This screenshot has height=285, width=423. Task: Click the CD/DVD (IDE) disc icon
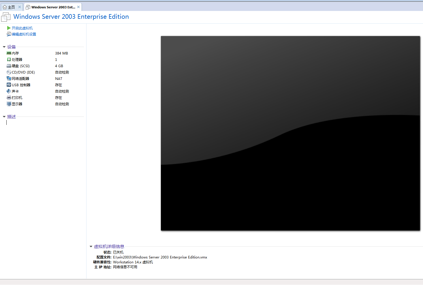point(9,72)
